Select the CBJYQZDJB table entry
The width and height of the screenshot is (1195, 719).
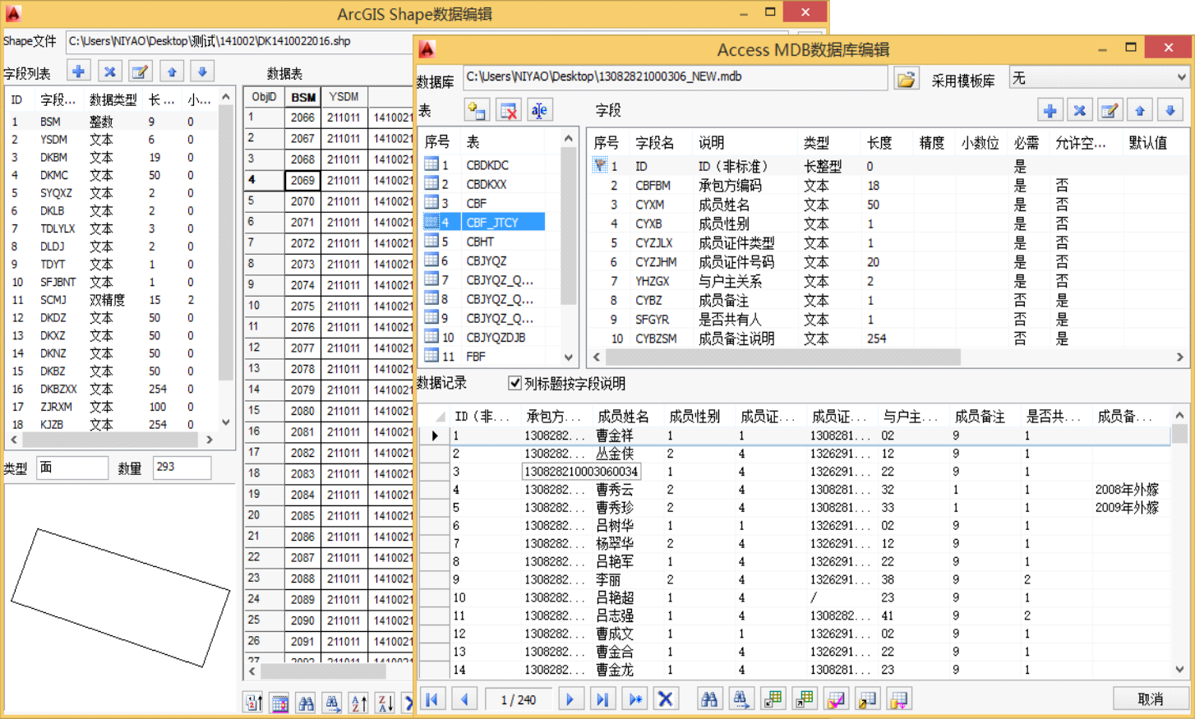click(x=495, y=337)
